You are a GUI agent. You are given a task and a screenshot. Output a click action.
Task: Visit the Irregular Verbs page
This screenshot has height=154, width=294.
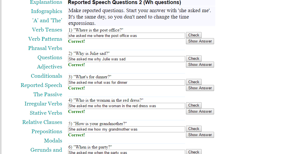tap(43, 104)
